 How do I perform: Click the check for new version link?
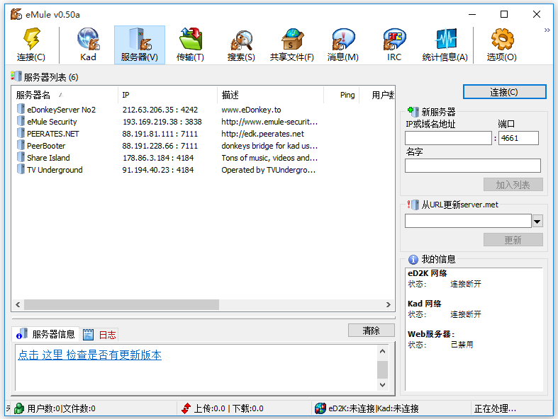(89, 355)
